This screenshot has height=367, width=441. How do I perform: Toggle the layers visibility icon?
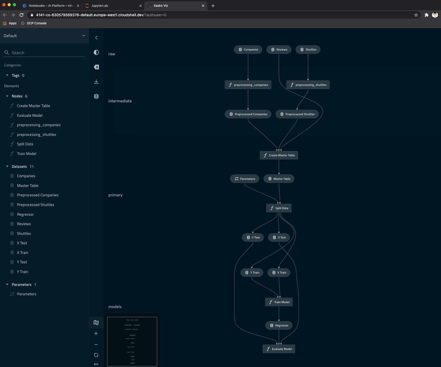point(96,96)
